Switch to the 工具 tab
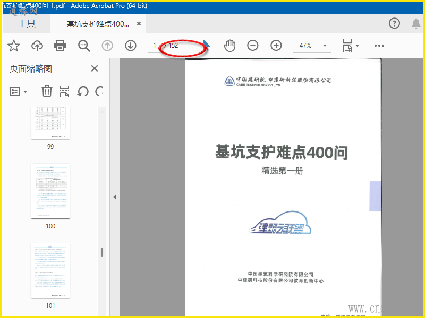Image resolution: width=425 pixels, height=318 pixels. click(27, 23)
